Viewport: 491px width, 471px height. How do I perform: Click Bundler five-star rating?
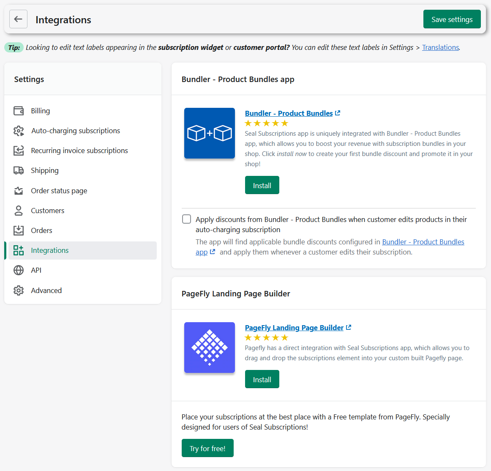(x=267, y=123)
